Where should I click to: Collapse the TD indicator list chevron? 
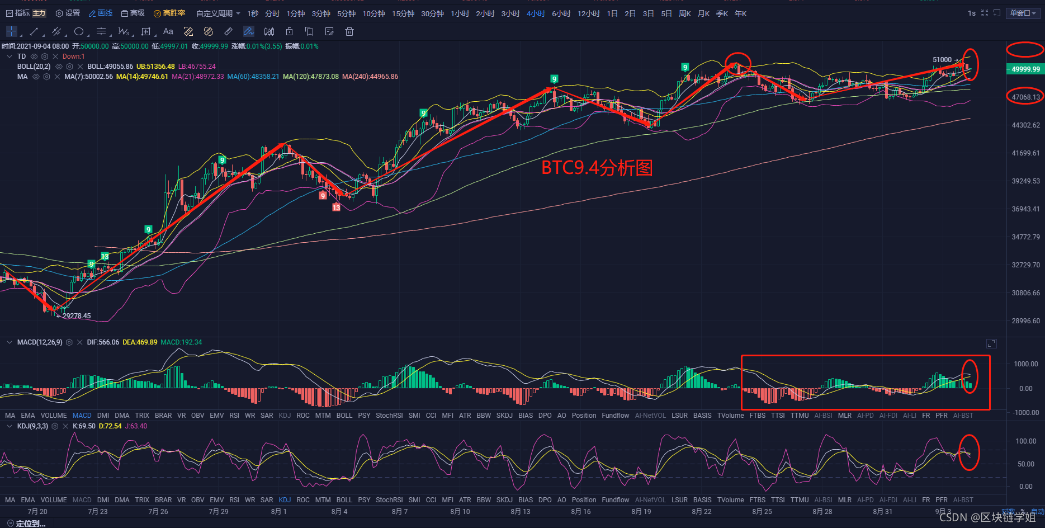coord(10,56)
